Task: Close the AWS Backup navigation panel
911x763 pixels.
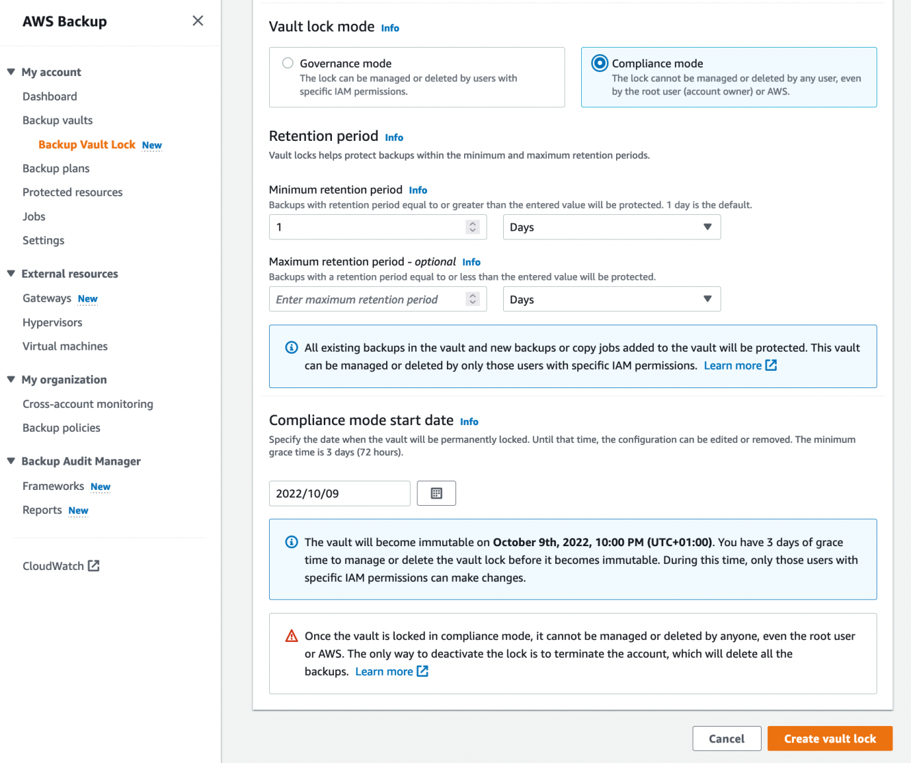Action: (197, 20)
